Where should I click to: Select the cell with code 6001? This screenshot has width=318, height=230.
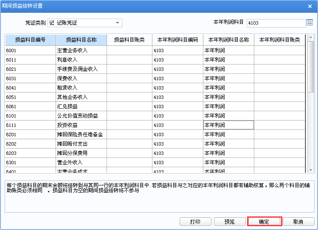click(x=31, y=50)
